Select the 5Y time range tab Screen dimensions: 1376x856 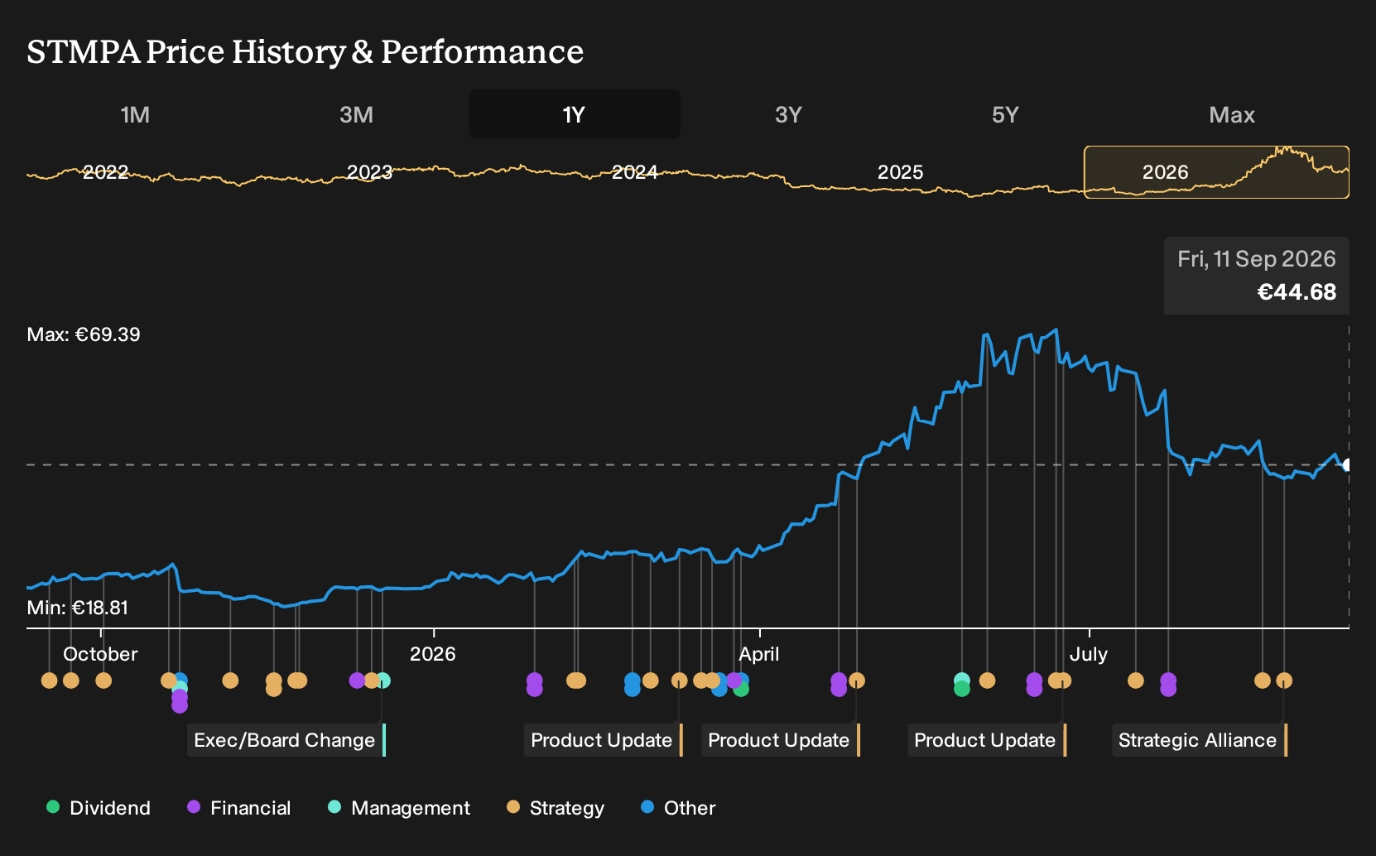[x=1005, y=114]
